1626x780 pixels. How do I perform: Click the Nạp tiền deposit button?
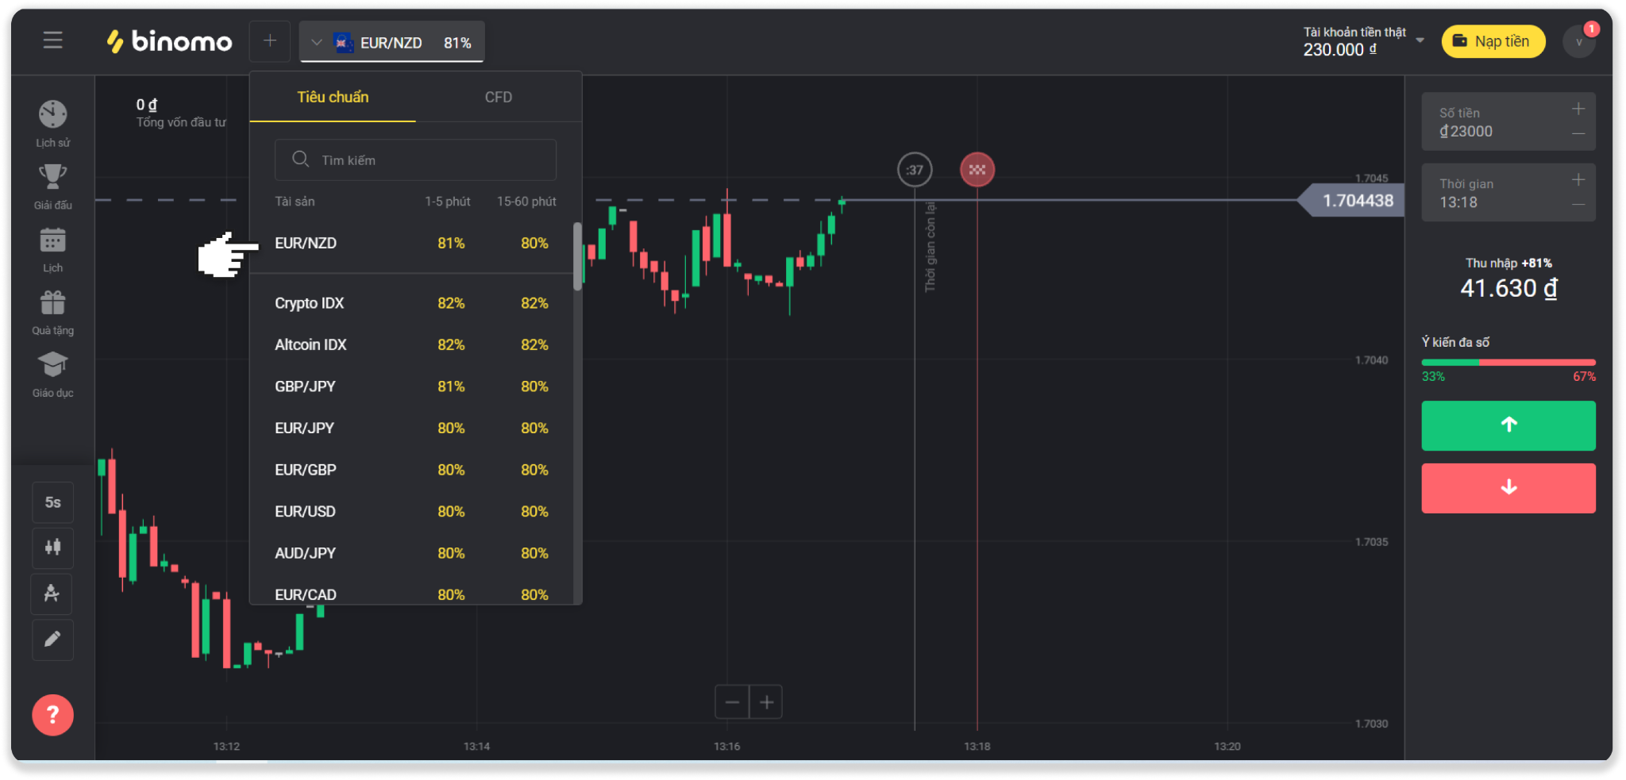pos(1493,42)
